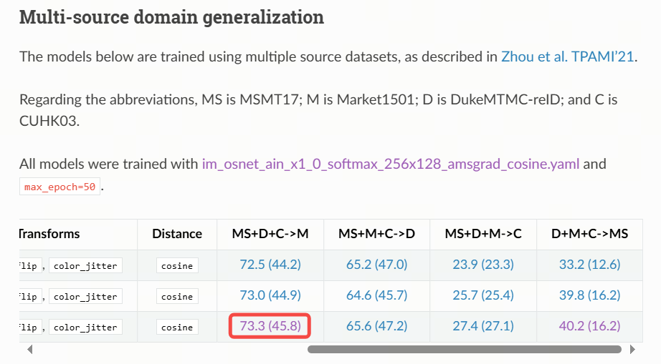Open the 27.4 (27.1) result link
Image resolution: width=661 pixels, height=364 pixels.
pyautogui.click(x=483, y=326)
